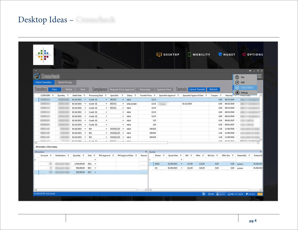Image resolution: width=298 pixels, height=230 pixels.
Task: Click the Mobility phone icon
Action: (x=189, y=55)
